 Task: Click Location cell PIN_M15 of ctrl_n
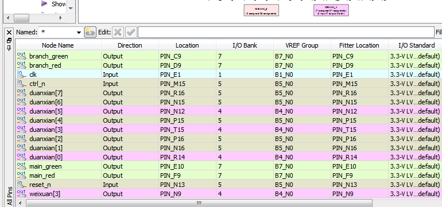(187, 84)
